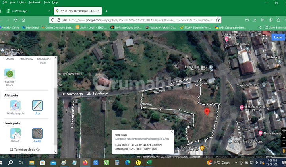Open a new browser tab

pos(106,11)
